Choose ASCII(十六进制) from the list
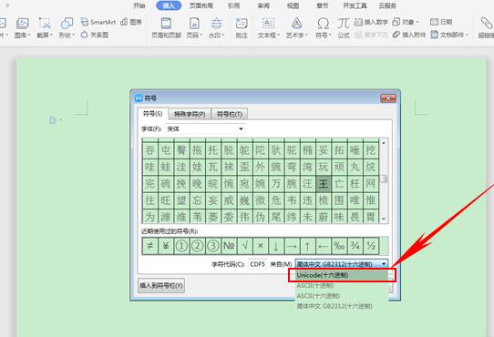 click(x=342, y=295)
